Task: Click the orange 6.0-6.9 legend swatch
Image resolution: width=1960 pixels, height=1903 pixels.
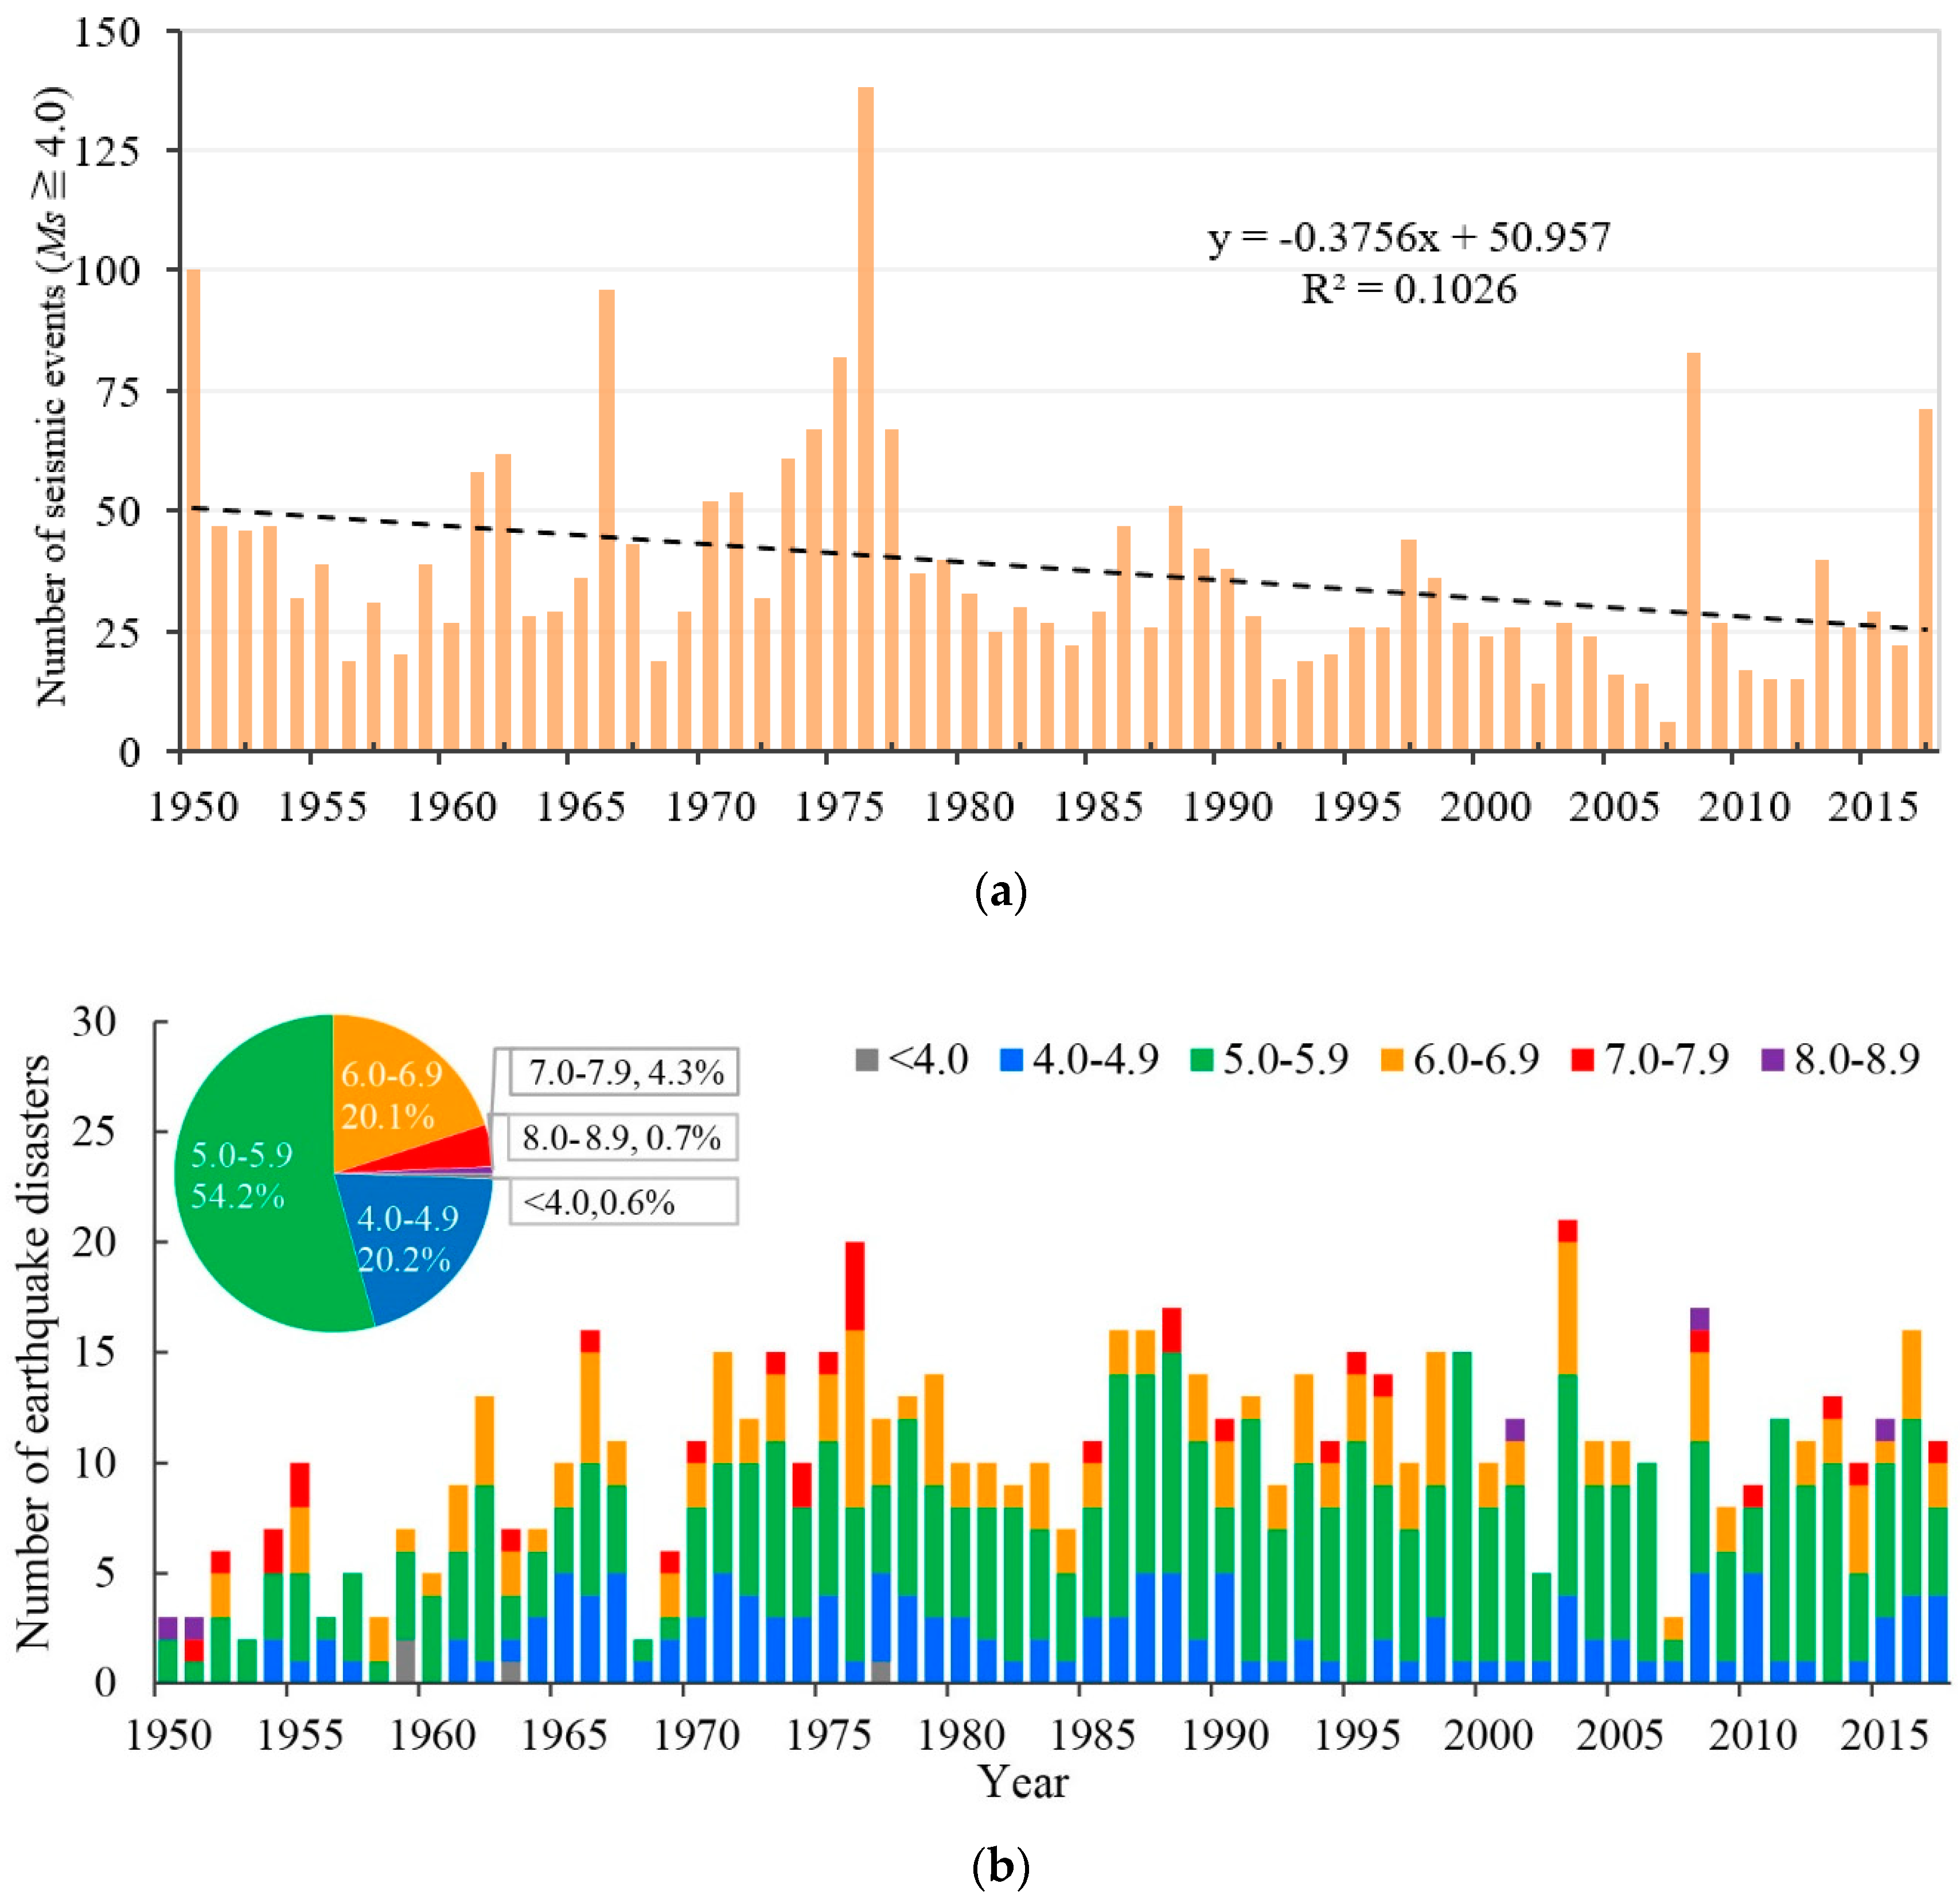Action: point(1392,1060)
